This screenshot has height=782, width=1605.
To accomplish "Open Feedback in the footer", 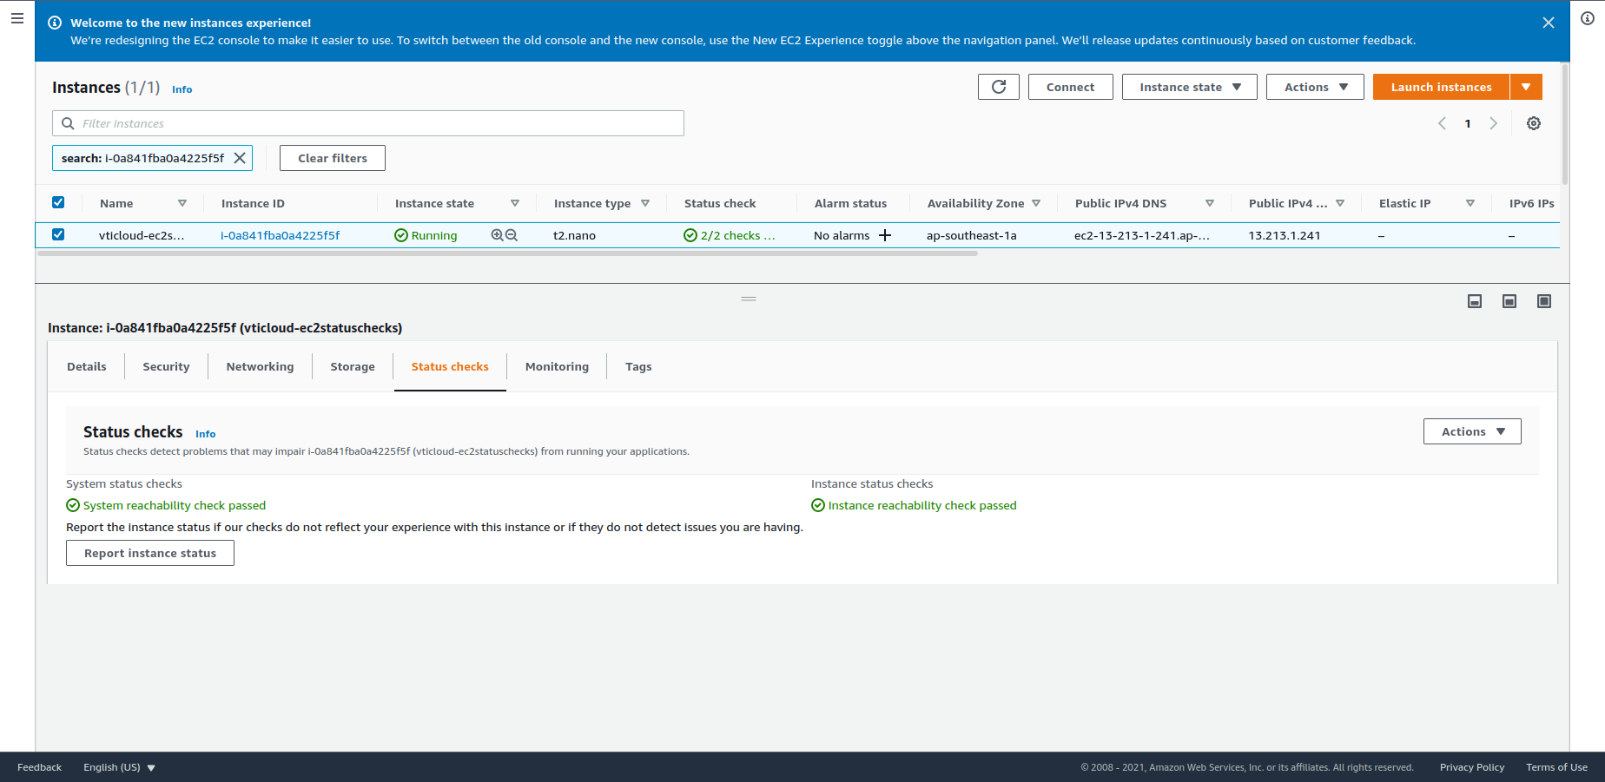I will tap(39, 767).
